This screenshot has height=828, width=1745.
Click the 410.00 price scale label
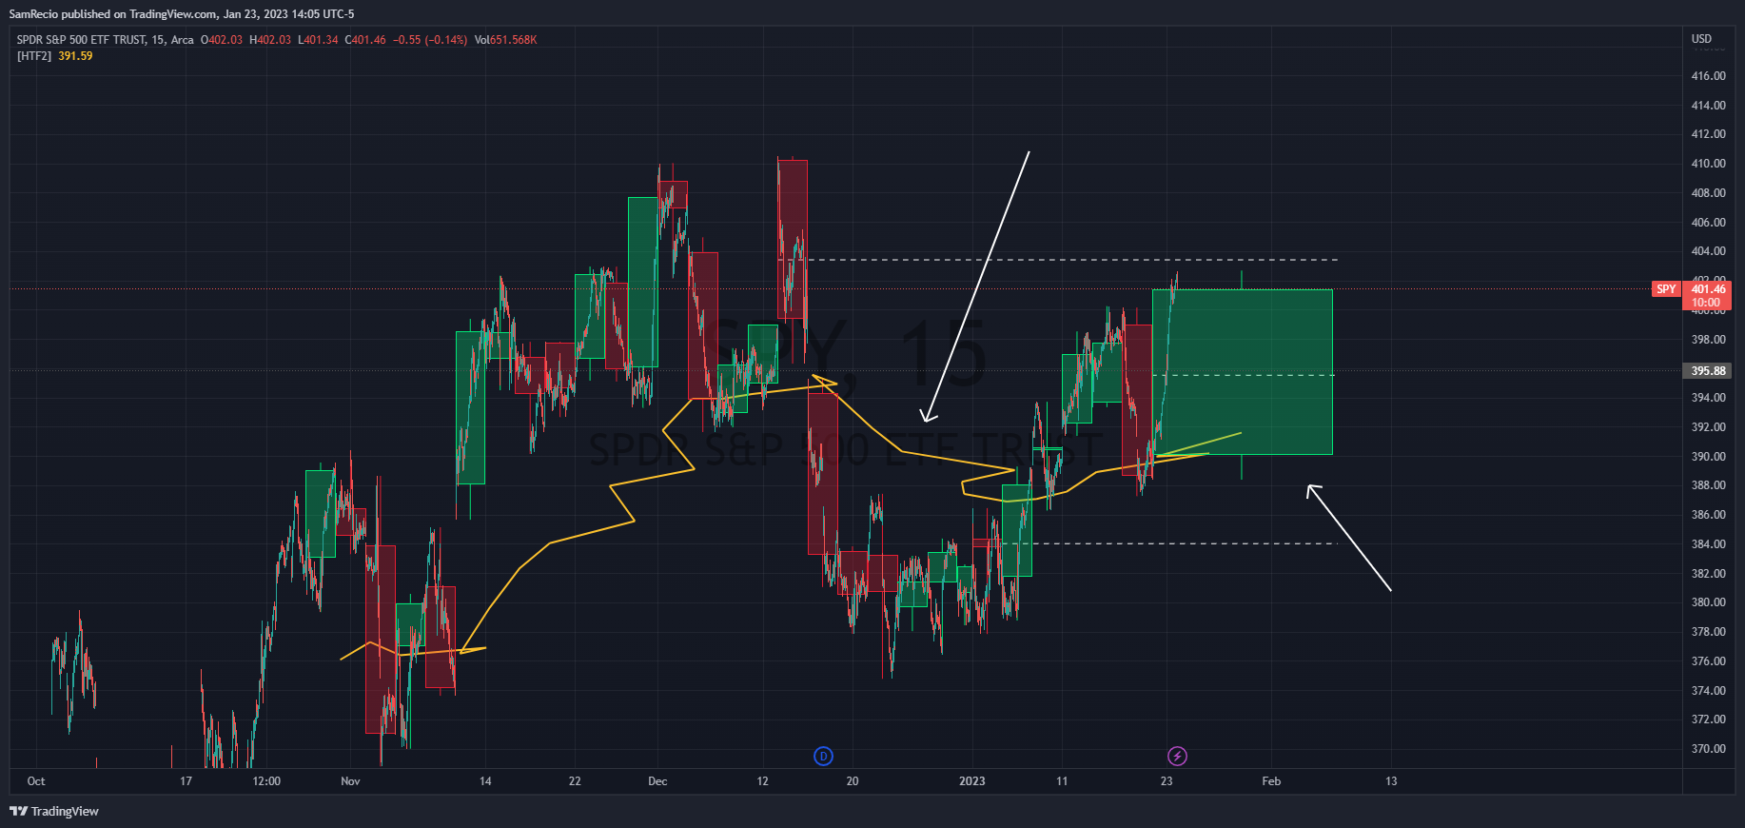(x=1708, y=164)
